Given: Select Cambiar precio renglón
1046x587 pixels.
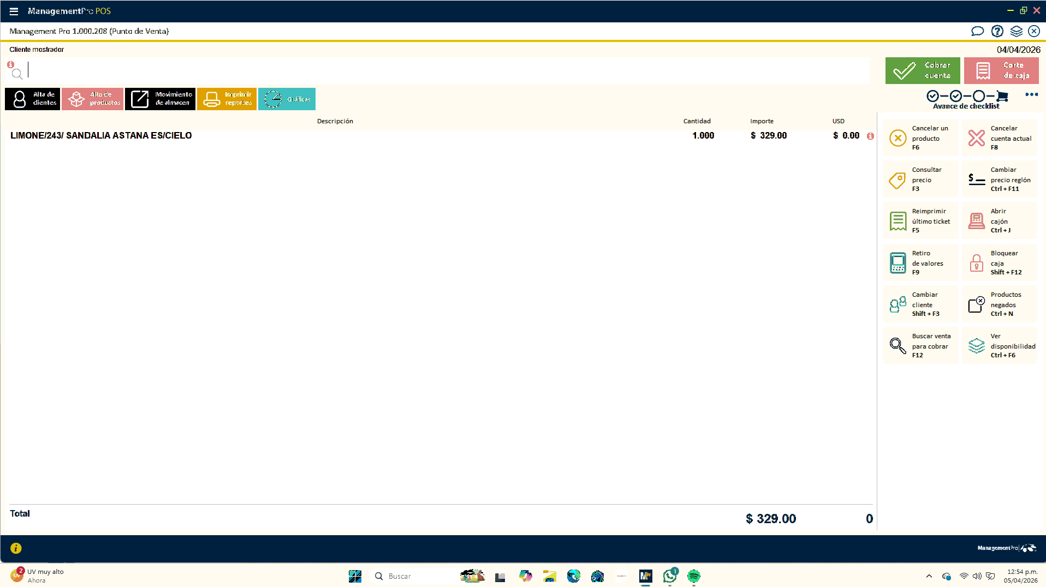Looking at the screenshot, I should [999, 179].
